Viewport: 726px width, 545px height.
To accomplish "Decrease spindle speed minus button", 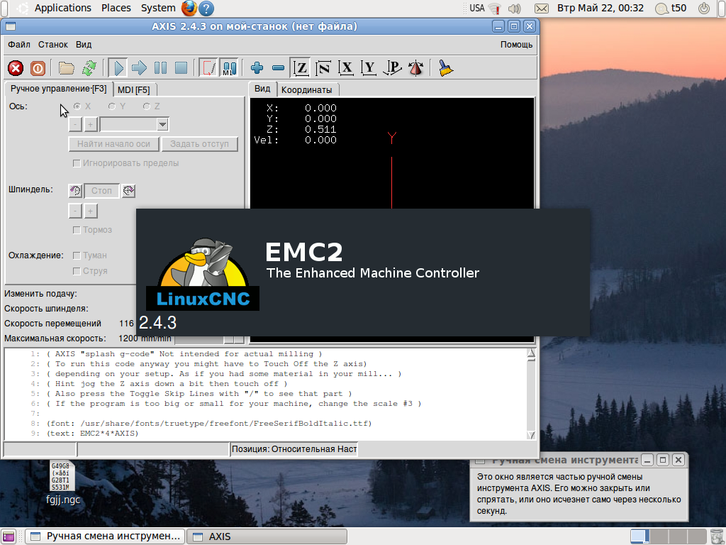I will click(x=75, y=211).
